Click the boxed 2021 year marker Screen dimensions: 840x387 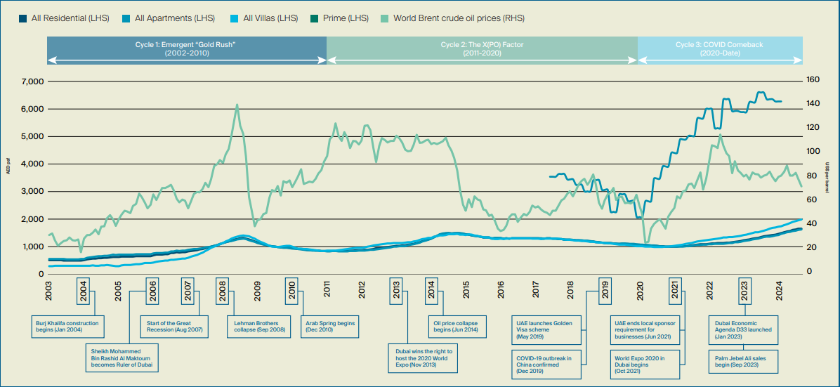[675, 291]
